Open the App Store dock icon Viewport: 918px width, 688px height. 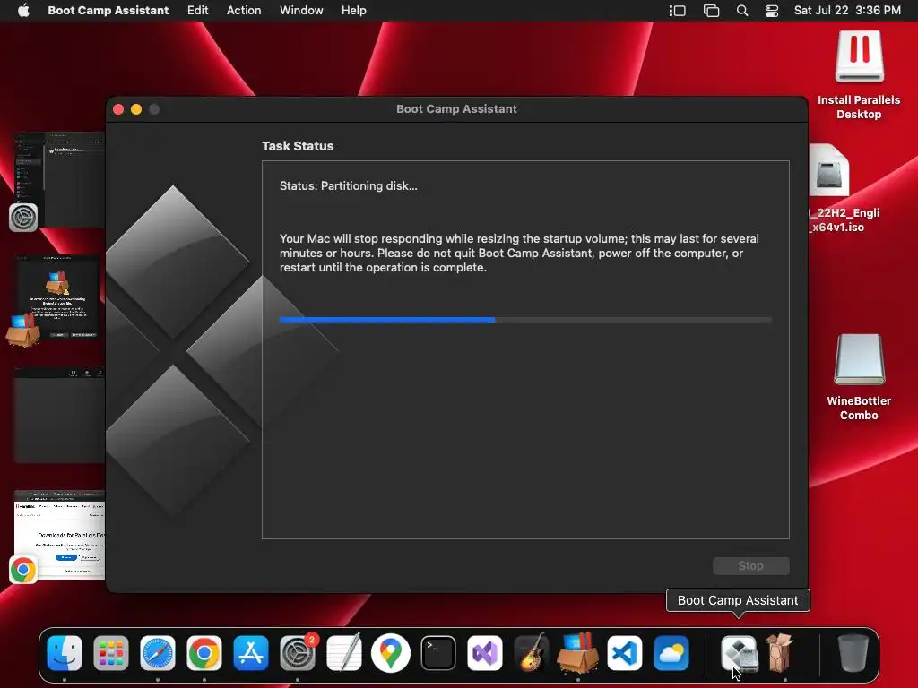coord(251,653)
